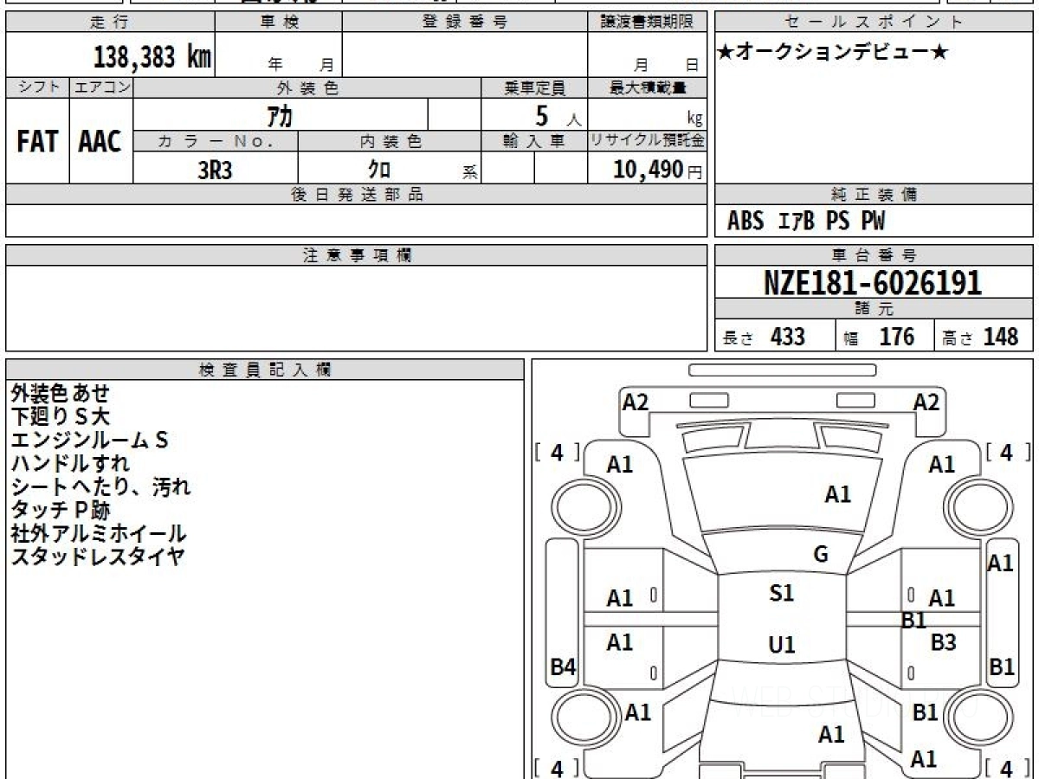Click the length value "長さ 433"
The image size is (1039, 779).
(x=765, y=337)
